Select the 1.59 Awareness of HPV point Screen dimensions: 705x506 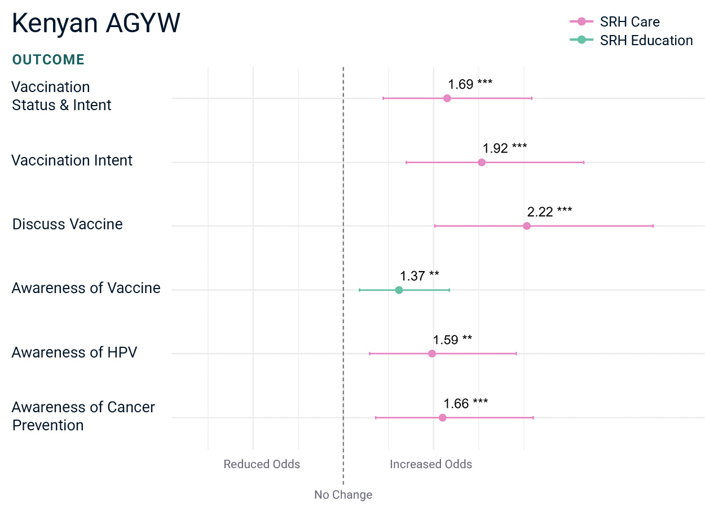pos(432,354)
